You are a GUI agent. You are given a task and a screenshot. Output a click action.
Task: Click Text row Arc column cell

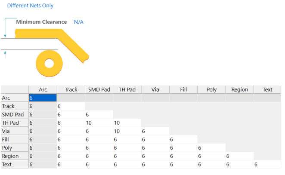click(43, 165)
